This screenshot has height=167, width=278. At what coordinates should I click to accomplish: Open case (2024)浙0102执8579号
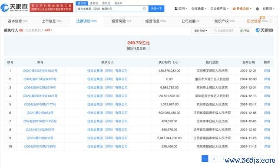[40, 88]
